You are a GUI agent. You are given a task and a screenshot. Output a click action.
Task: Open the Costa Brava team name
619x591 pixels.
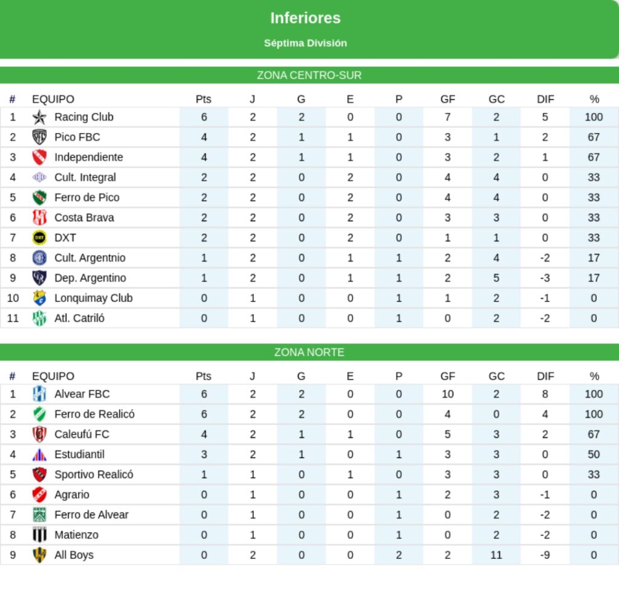pos(84,218)
